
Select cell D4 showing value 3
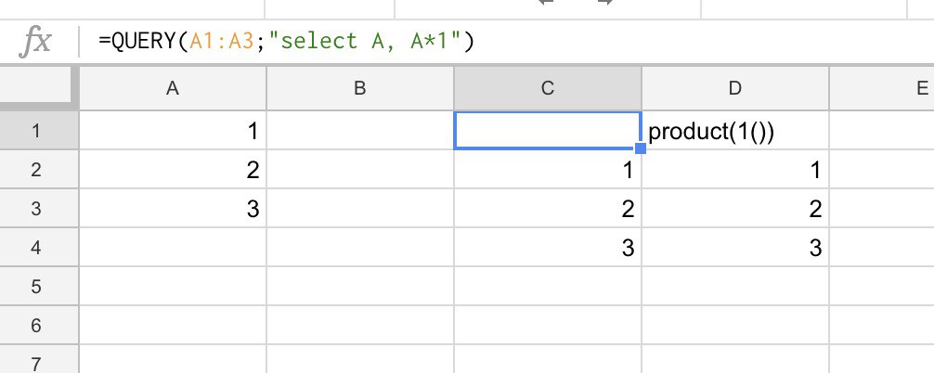coord(734,248)
